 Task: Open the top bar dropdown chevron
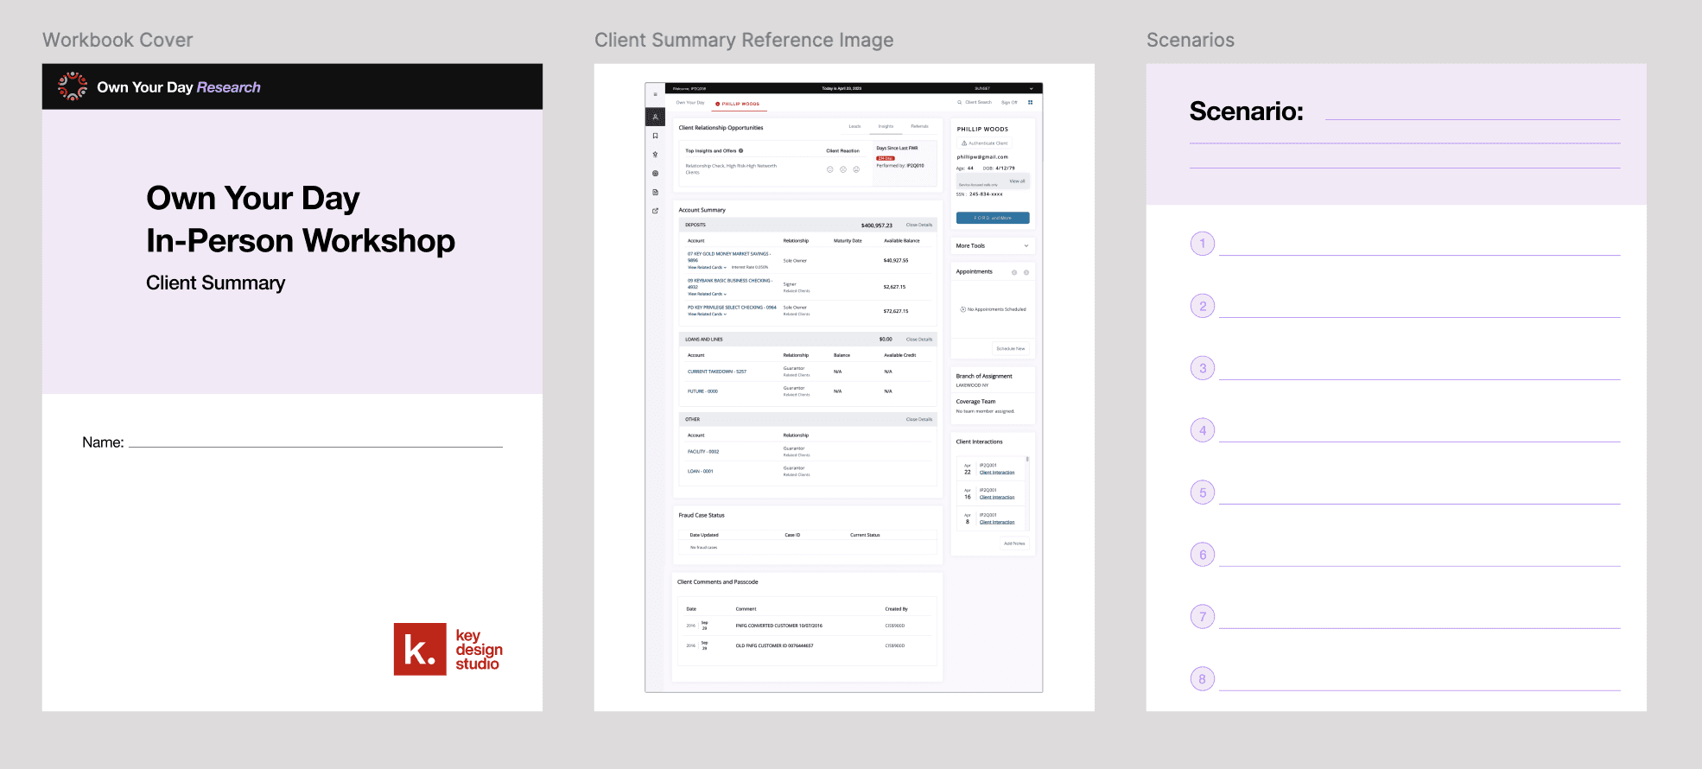tap(1031, 88)
